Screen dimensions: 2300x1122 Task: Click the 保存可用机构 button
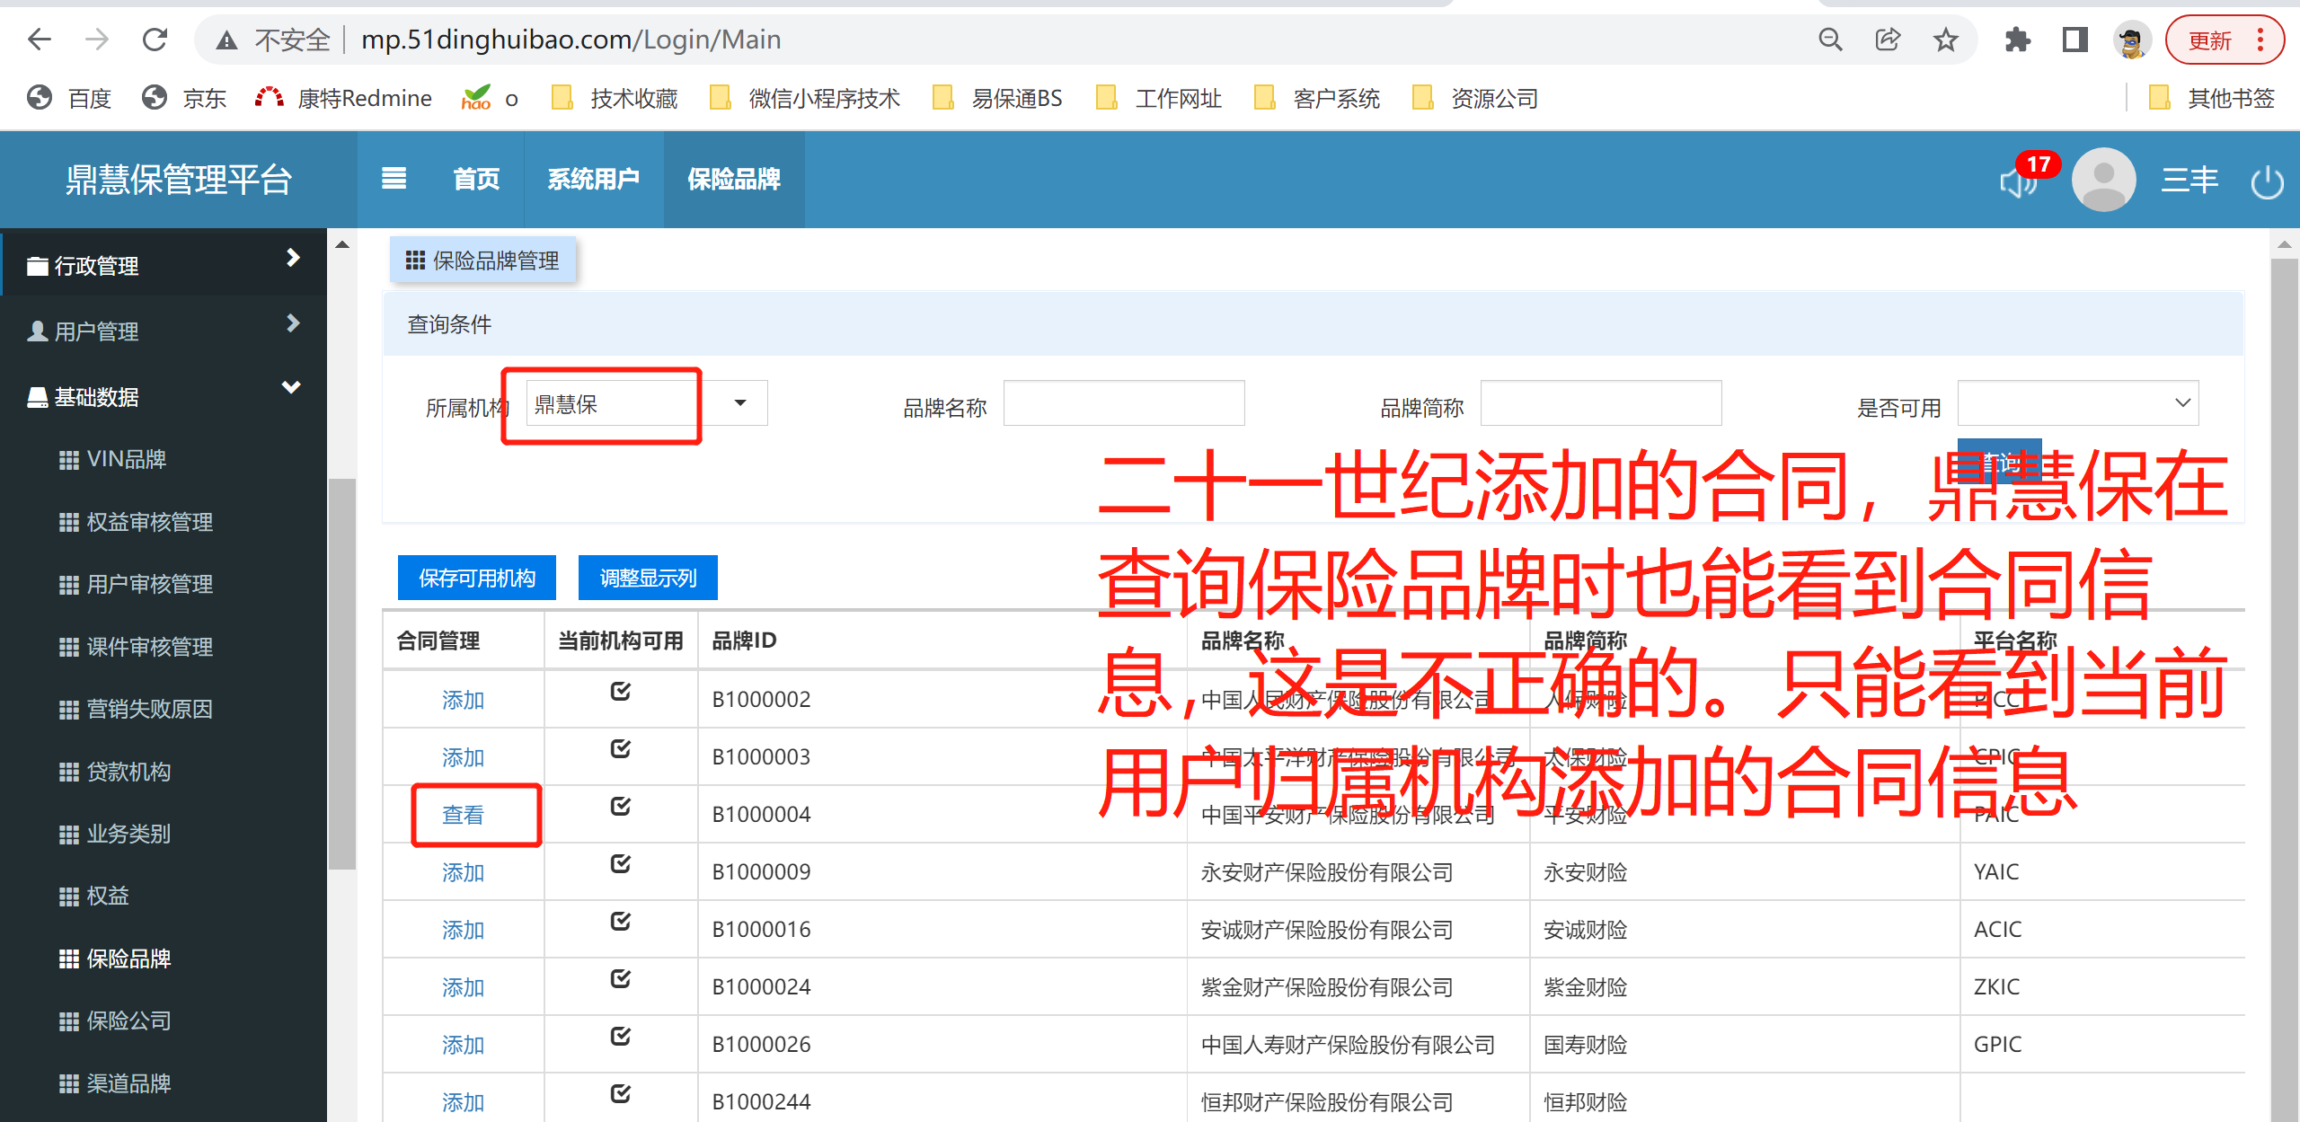pos(476,578)
